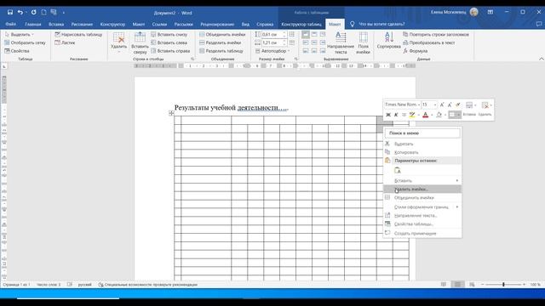Switch to Read Mode view in status bar

(x=444, y=285)
